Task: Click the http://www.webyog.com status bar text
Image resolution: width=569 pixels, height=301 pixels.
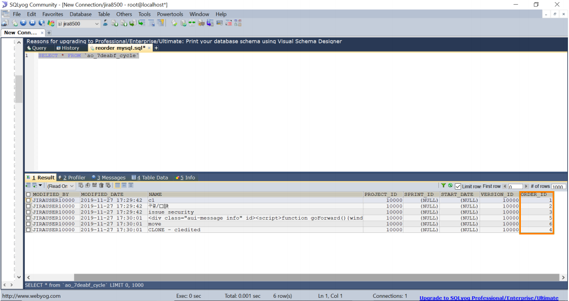Action: (x=31, y=296)
